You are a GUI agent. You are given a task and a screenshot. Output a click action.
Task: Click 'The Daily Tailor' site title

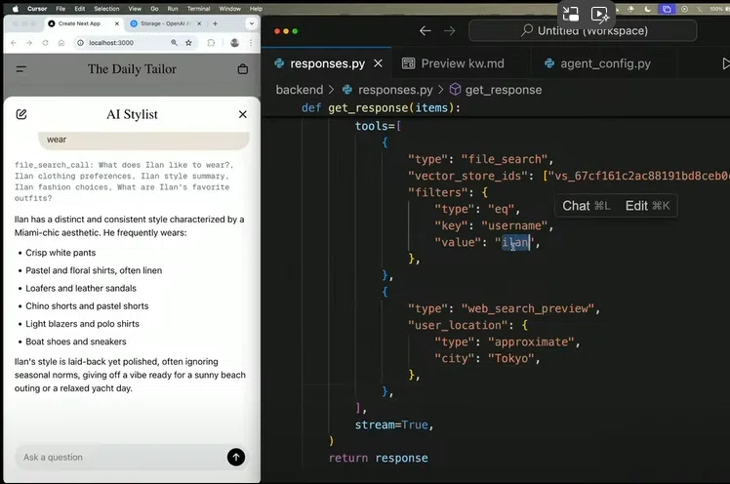click(132, 69)
